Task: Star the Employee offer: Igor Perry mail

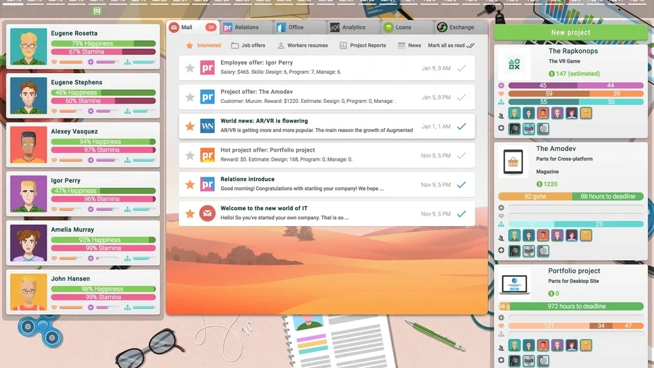Action: [190, 68]
